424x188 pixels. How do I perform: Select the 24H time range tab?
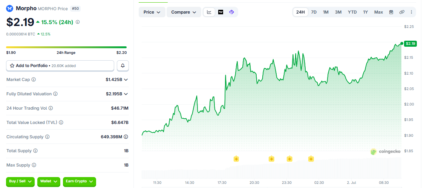click(300, 12)
